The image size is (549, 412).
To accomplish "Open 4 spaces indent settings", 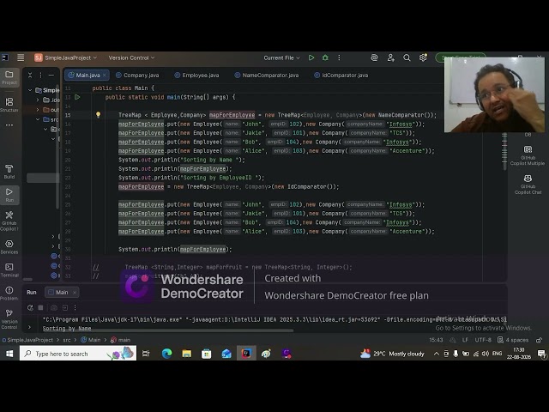I will point(513,340).
